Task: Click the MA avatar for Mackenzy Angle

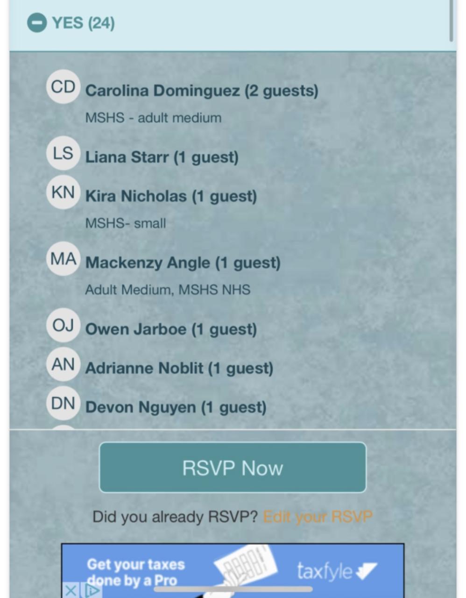Action: 63,259
